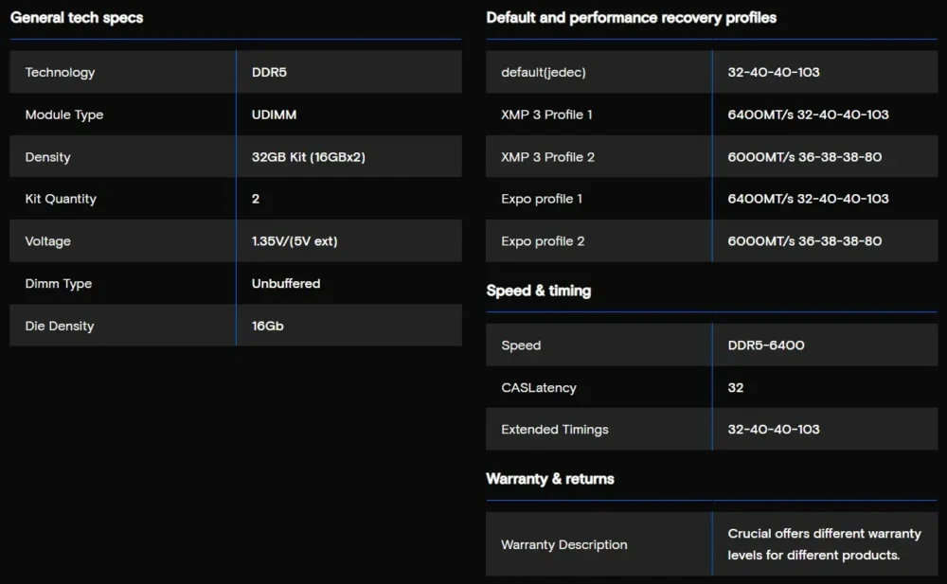
Task: Select the "XMP 3 Profile 1" label
Action: pos(546,115)
